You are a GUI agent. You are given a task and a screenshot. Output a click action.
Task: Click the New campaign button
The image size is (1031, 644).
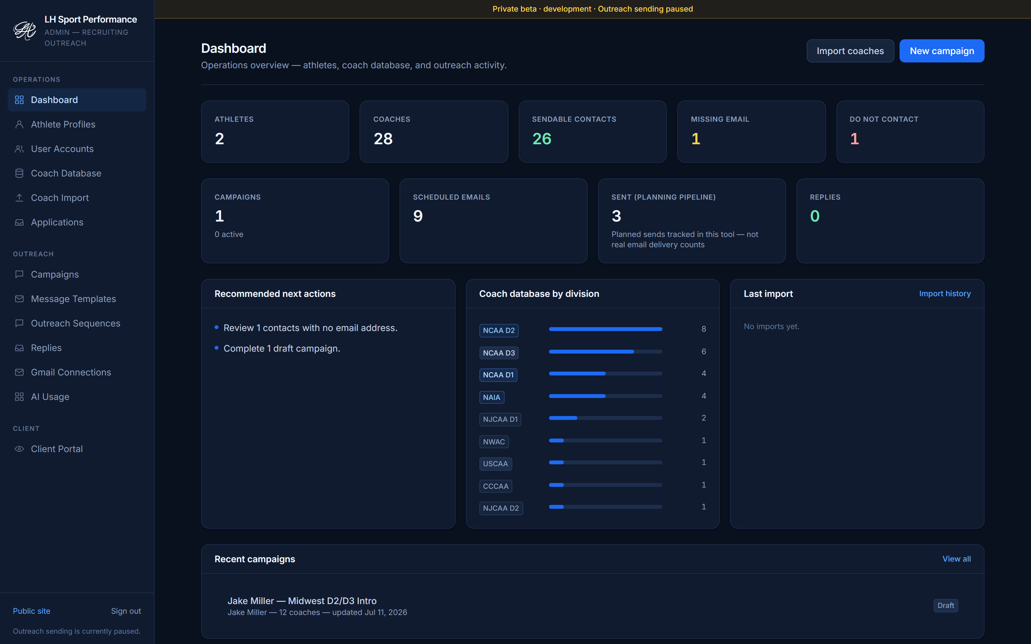click(941, 51)
